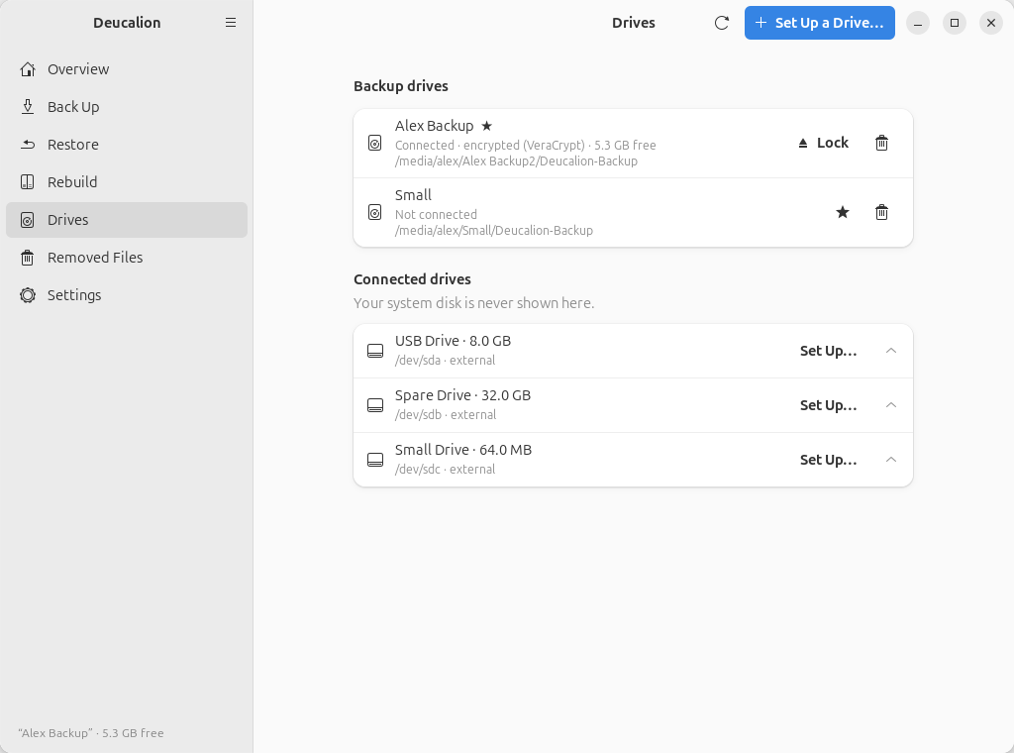This screenshot has width=1014, height=753.
Task: Delete the Alex Backup drive via trash icon
Action: [881, 143]
